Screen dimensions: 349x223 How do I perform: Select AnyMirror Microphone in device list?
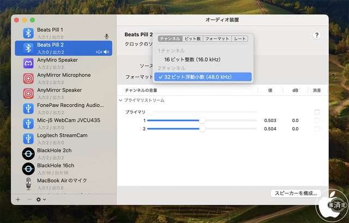coord(64,79)
